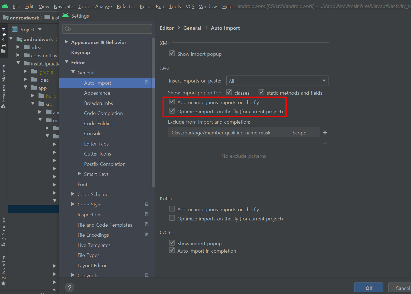411x294 pixels.
Task: Click per-project copy icon beside Code Style
Action: tap(147, 204)
